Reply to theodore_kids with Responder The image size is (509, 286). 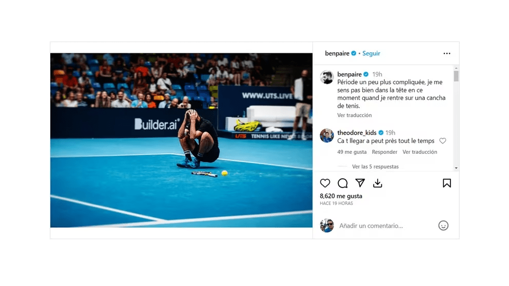(x=384, y=152)
